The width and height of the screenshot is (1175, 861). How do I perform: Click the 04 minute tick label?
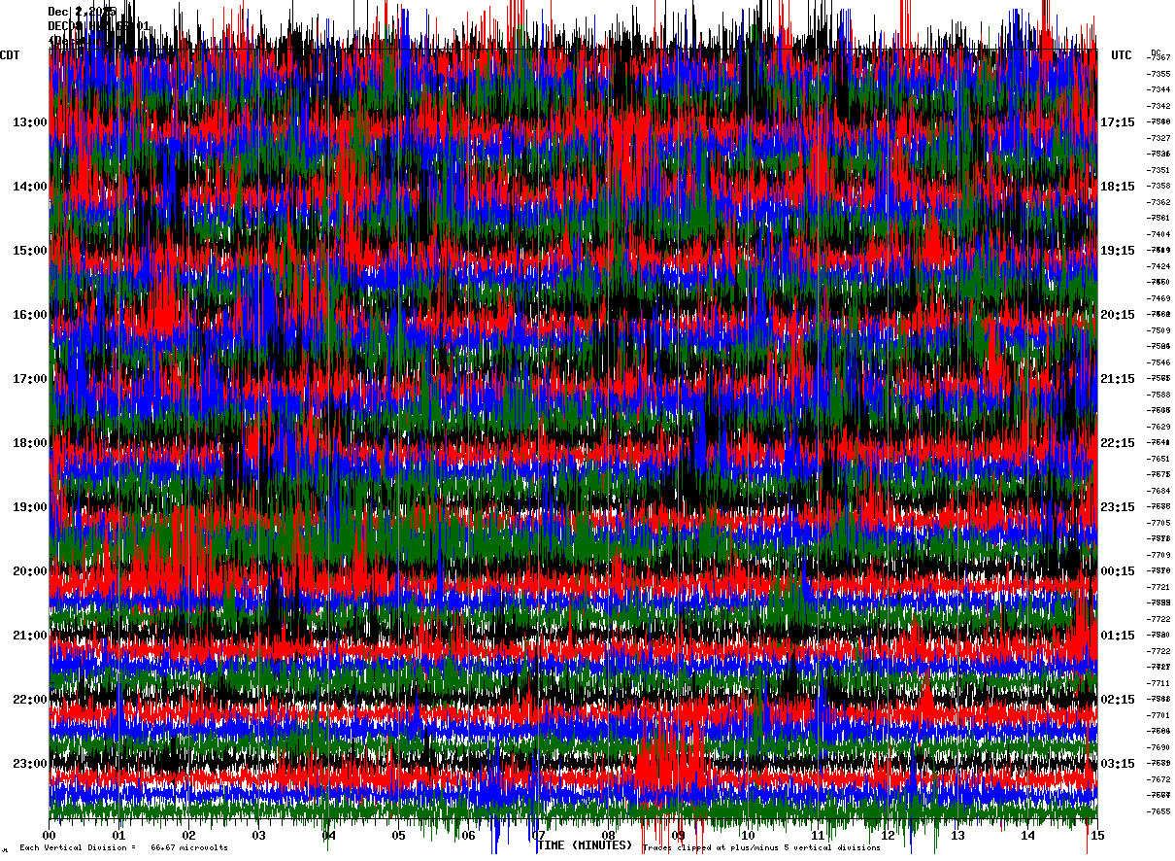coord(329,835)
